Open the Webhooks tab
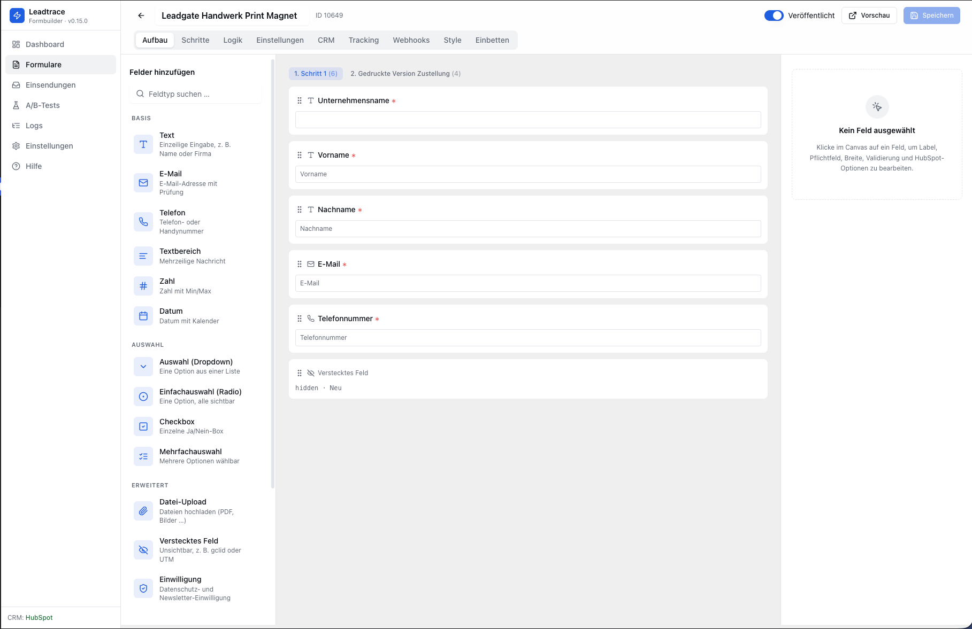The image size is (972, 629). [x=411, y=40]
